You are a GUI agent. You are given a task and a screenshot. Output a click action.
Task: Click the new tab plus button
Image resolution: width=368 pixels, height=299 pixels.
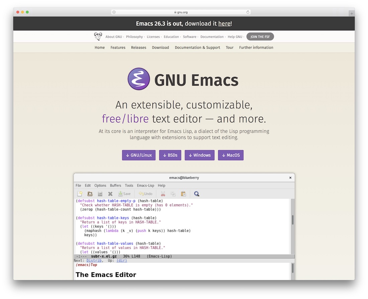coord(352,14)
